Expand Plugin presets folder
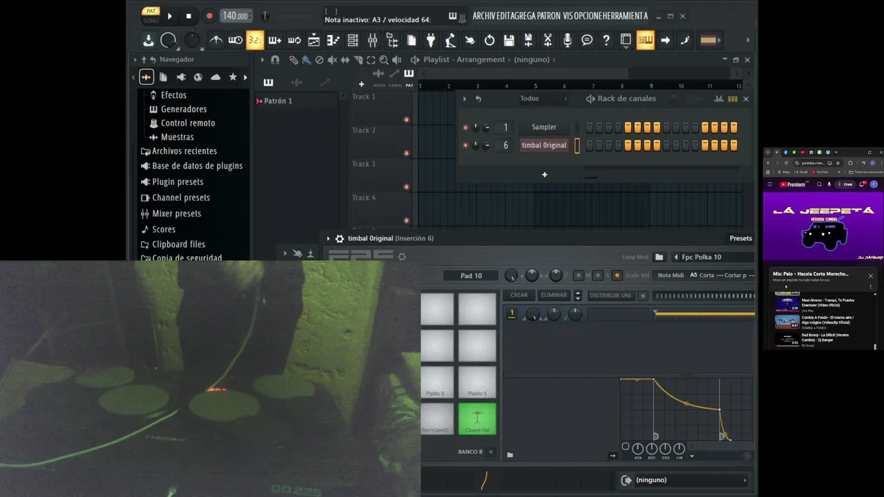This screenshot has height=497, width=884. (x=177, y=182)
